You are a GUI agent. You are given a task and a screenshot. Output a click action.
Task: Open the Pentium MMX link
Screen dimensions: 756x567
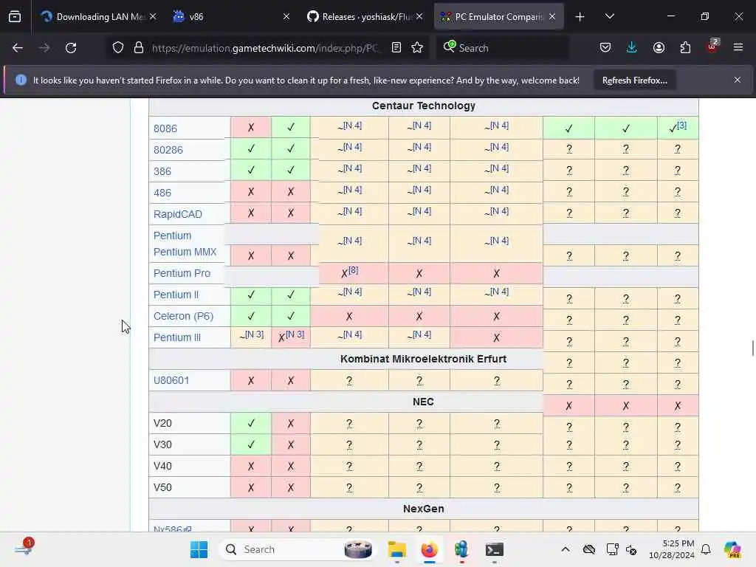click(185, 252)
